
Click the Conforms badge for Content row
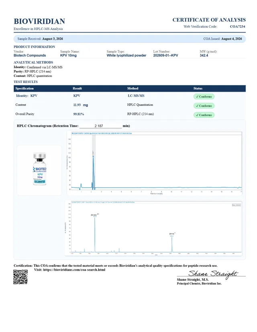pyautogui.click(x=204, y=106)
